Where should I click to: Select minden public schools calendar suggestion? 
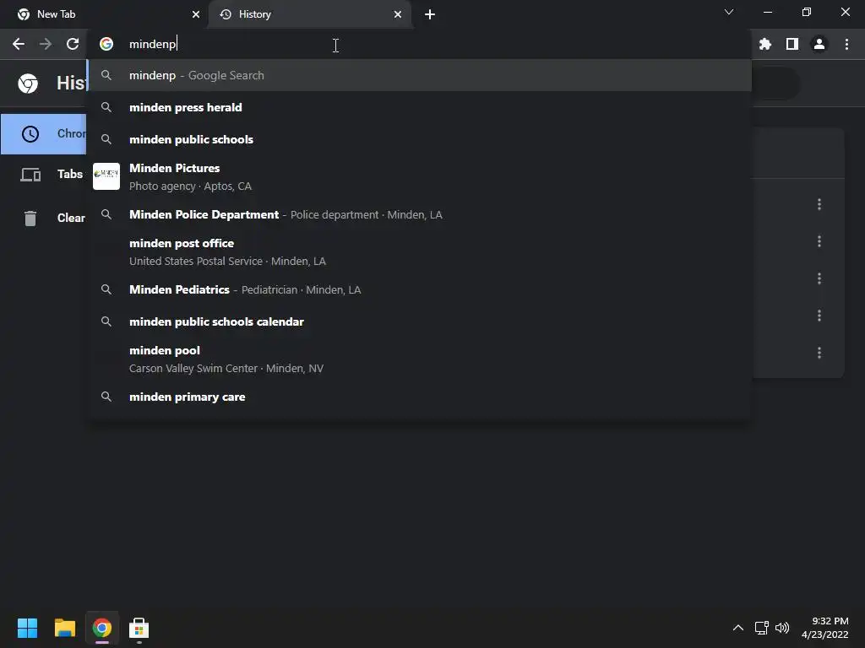420,321
